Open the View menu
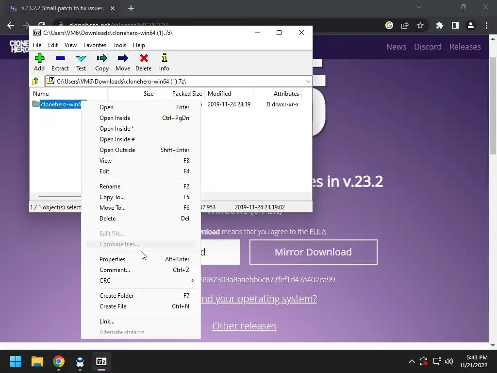 coord(70,45)
